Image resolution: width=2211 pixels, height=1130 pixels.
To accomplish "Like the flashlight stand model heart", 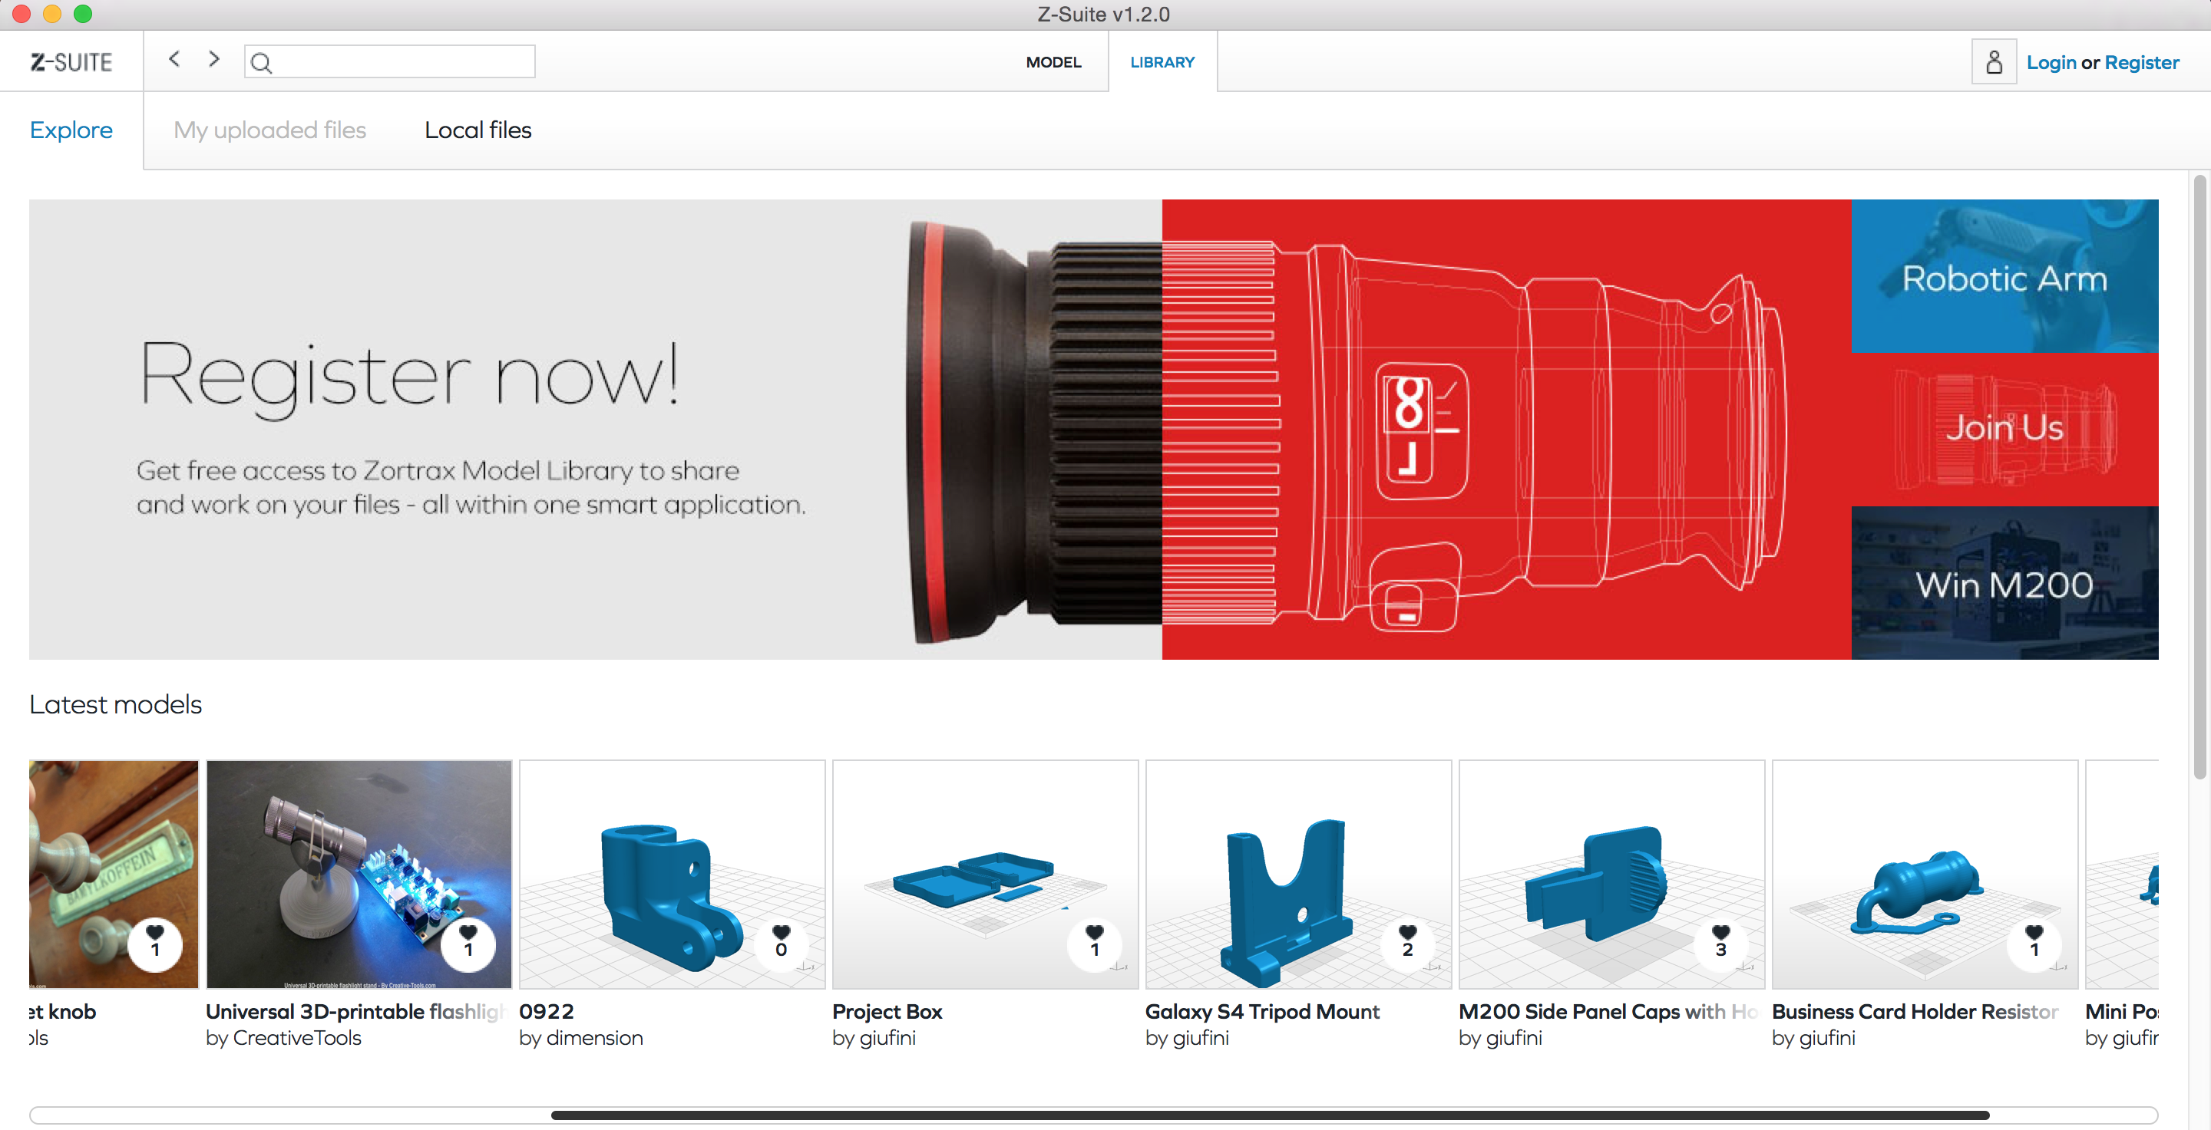I will [x=468, y=941].
